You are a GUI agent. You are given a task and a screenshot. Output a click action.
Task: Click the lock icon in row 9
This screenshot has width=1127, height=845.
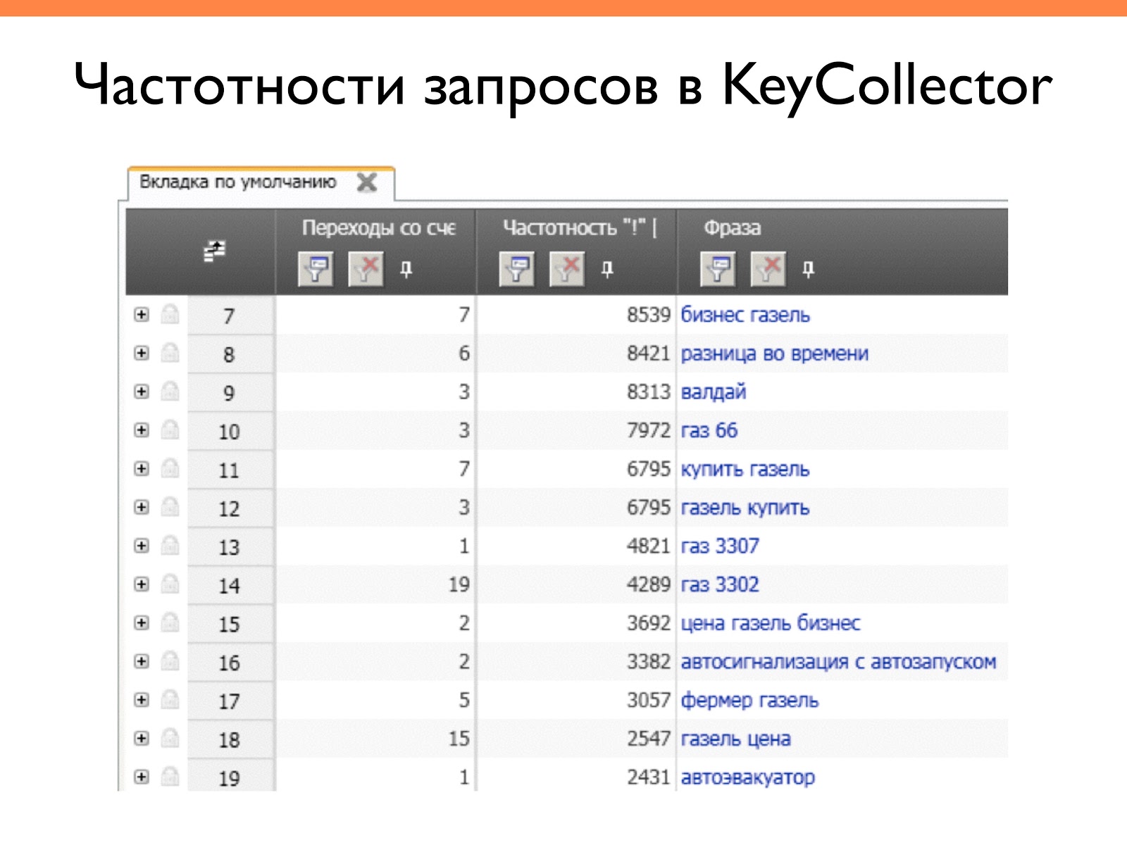pyautogui.click(x=170, y=390)
